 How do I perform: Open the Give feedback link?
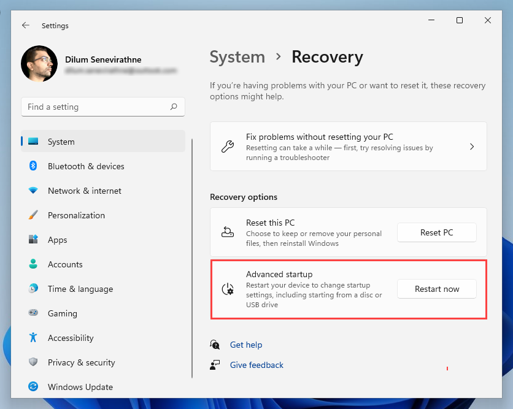point(256,365)
